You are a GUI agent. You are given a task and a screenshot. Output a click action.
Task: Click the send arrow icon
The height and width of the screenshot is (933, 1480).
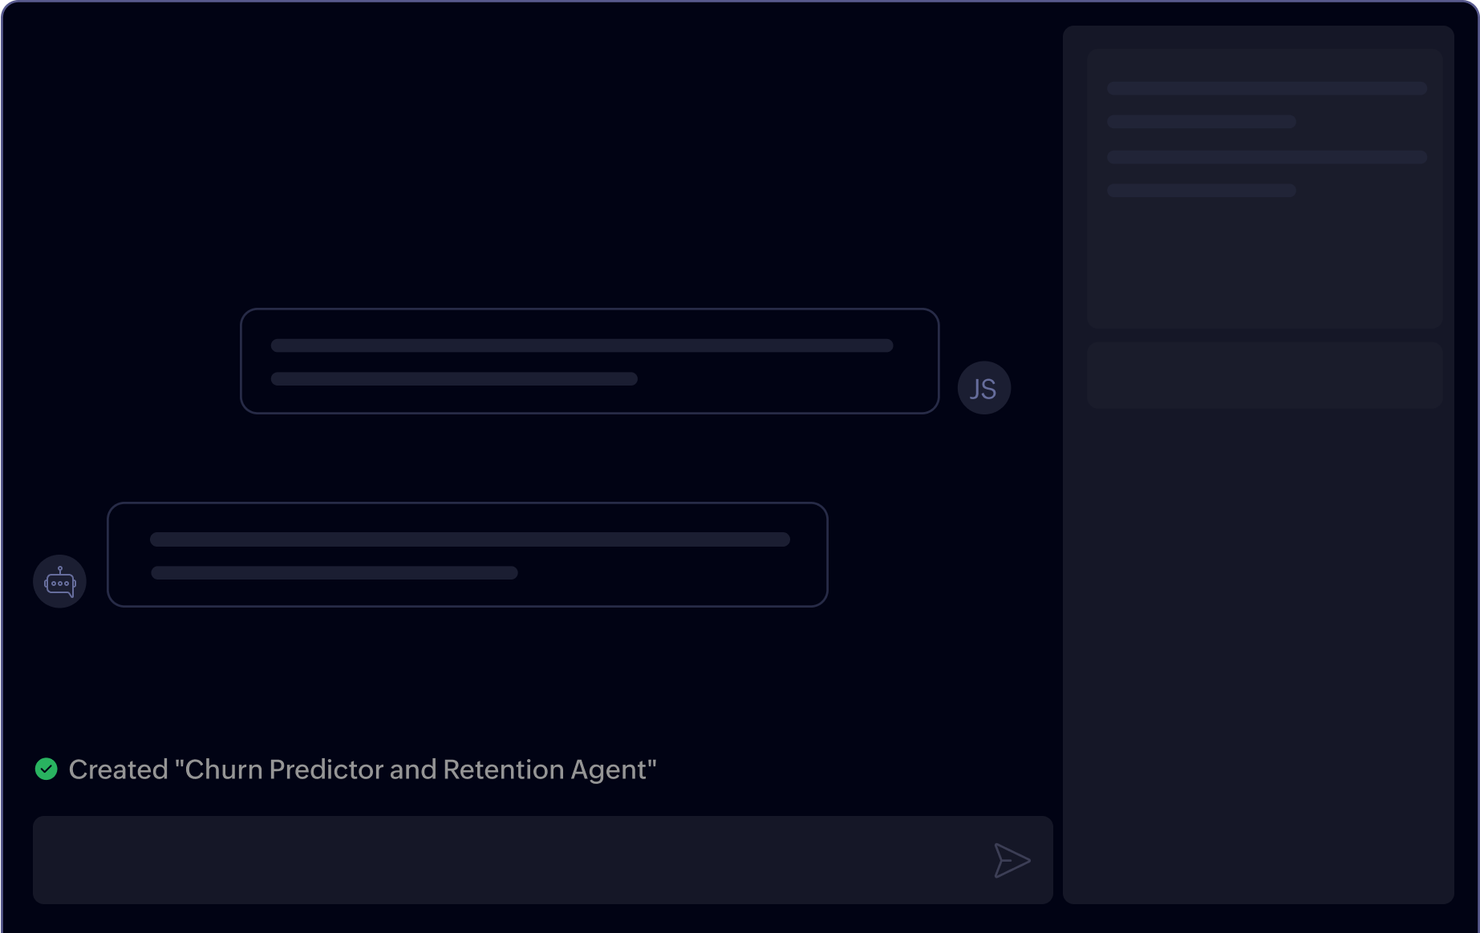[1012, 860]
